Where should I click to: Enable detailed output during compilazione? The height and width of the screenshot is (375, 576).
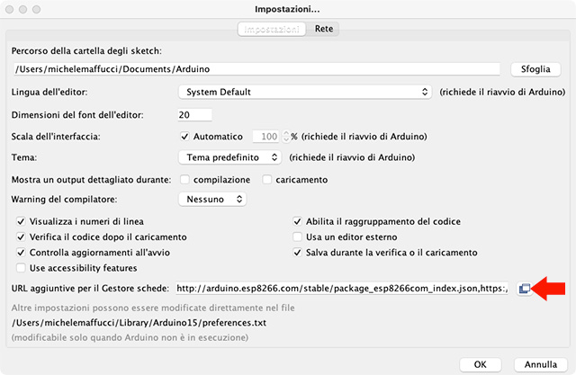click(184, 179)
